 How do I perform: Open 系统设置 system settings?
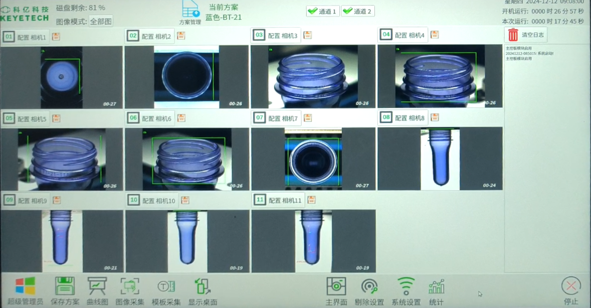(406, 287)
